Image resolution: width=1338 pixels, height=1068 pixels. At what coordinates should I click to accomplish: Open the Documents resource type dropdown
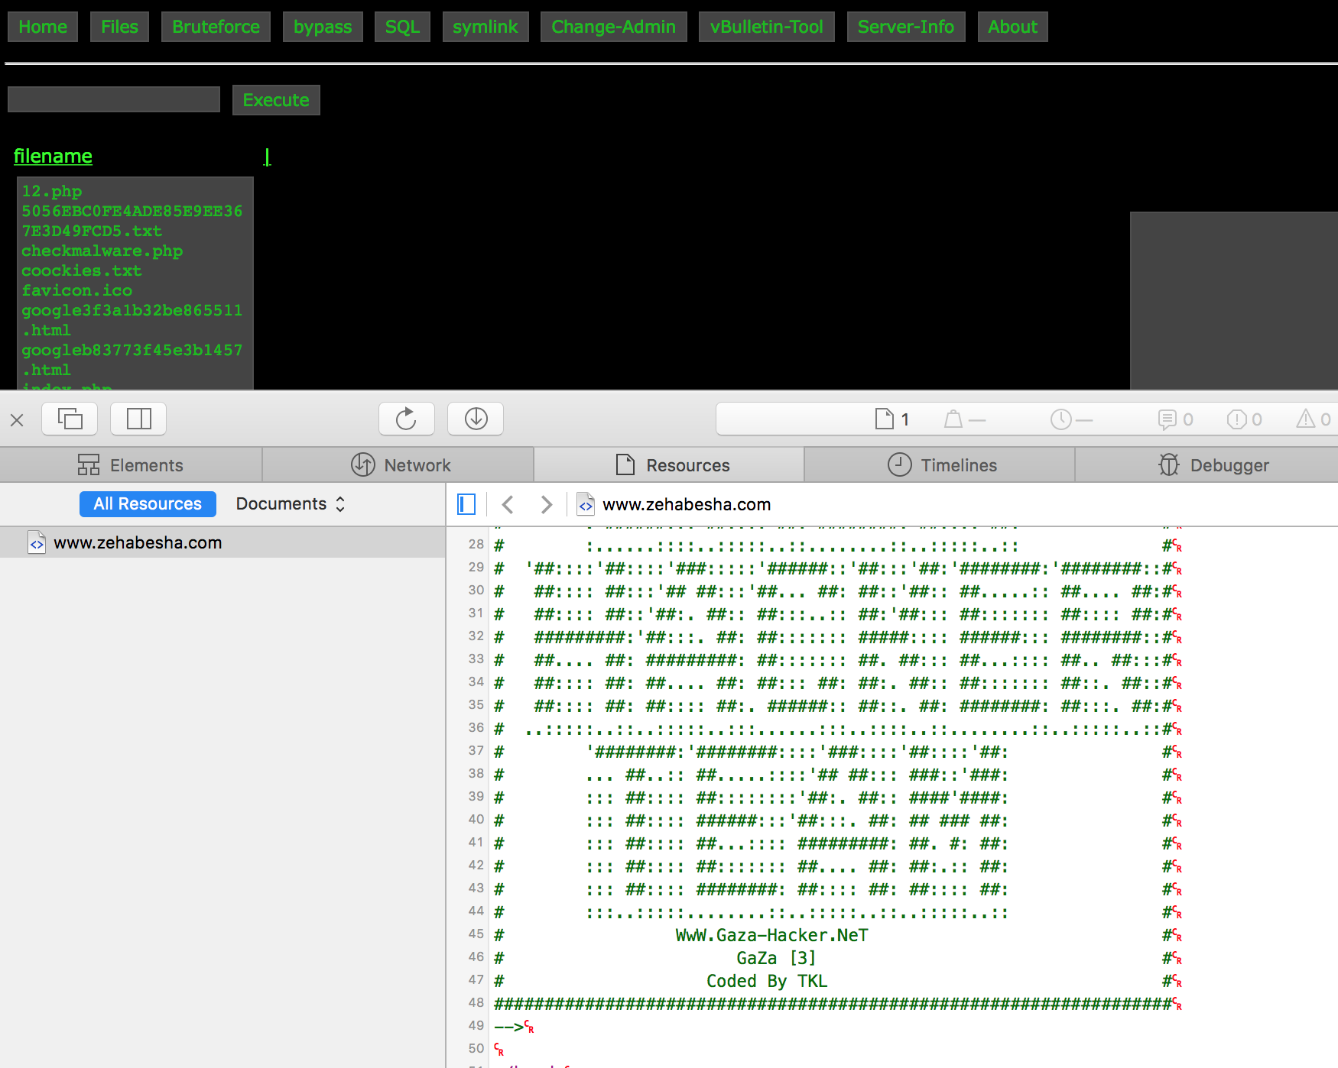click(x=291, y=504)
